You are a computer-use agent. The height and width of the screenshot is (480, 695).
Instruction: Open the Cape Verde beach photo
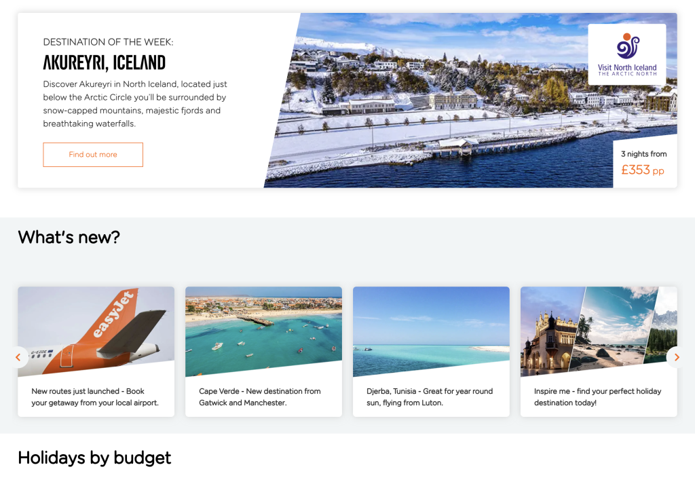click(x=264, y=331)
